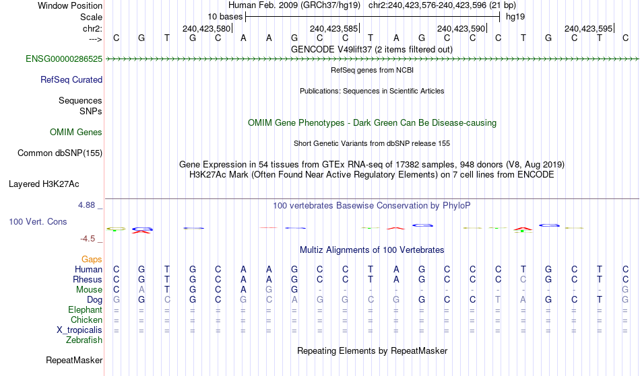Click the 100 Vert. Cons label
The height and width of the screenshot is (376, 640).
pyautogui.click(x=38, y=221)
